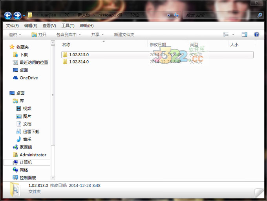The image size is (267, 201).
Task: Open the 帮助(H) menu
Action: [x=87, y=26]
